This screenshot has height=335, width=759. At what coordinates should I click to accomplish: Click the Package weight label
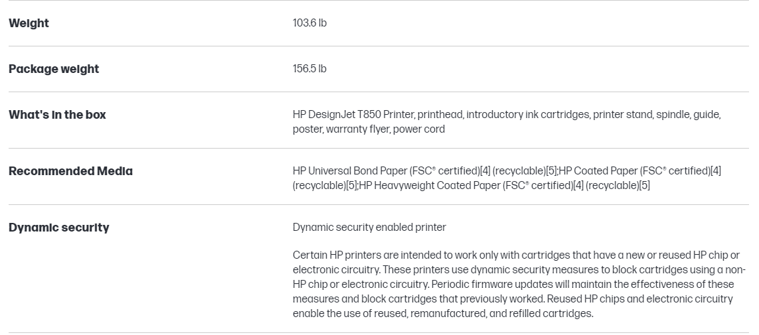[54, 69]
